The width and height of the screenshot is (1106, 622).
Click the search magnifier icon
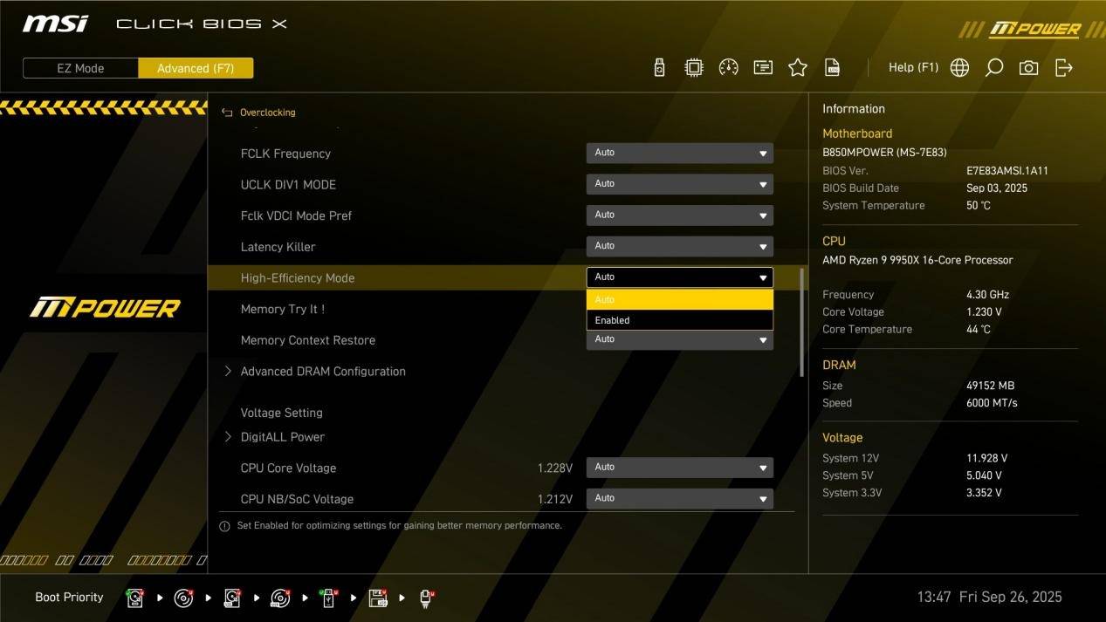click(x=993, y=68)
